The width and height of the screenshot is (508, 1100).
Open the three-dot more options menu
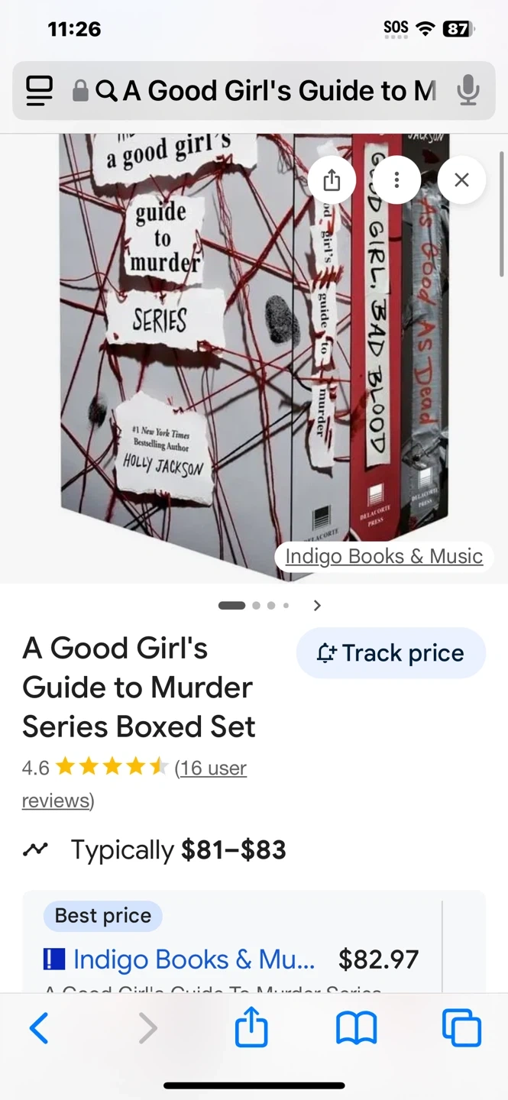coord(396,180)
